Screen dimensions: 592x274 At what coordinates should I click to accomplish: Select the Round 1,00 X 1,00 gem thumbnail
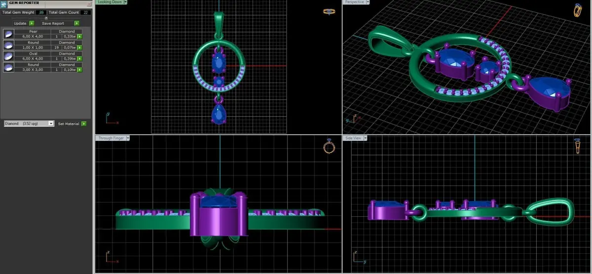coord(8,45)
